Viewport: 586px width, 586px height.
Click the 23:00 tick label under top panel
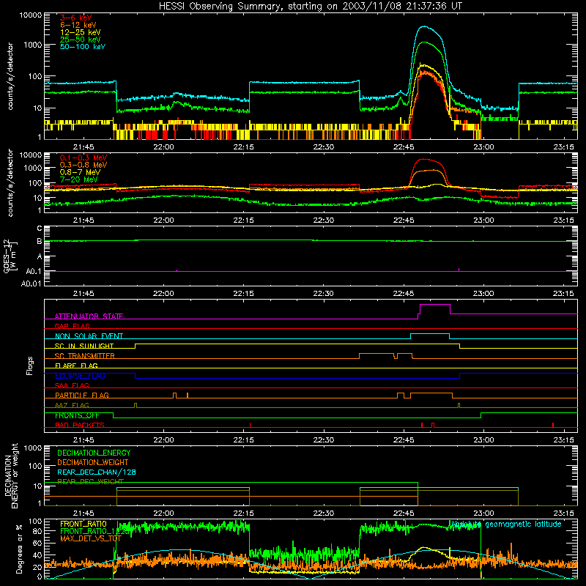pos(483,147)
